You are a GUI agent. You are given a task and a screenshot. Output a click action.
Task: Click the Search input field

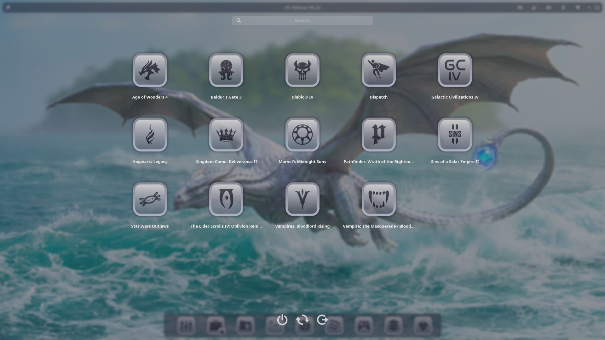[x=302, y=20]
